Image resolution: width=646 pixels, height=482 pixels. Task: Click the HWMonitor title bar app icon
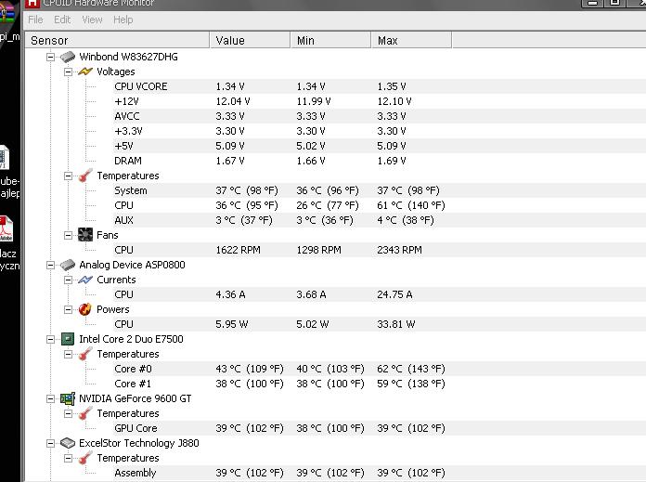pos(32,4)
